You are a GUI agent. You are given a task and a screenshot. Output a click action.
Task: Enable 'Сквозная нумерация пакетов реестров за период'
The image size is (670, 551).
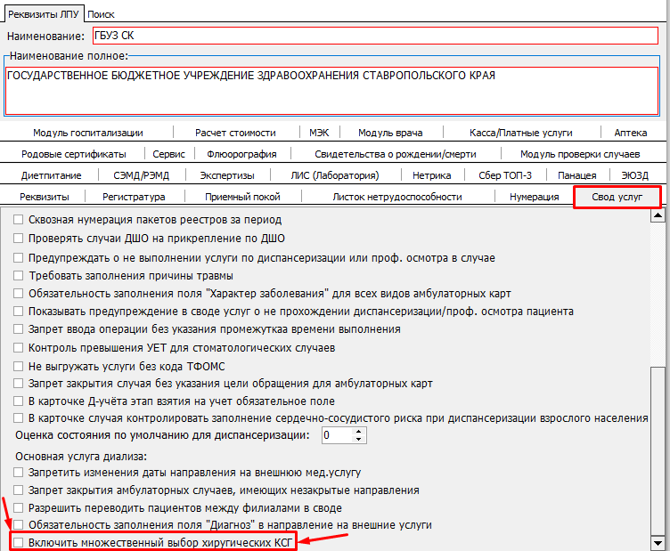click(20, 219)
